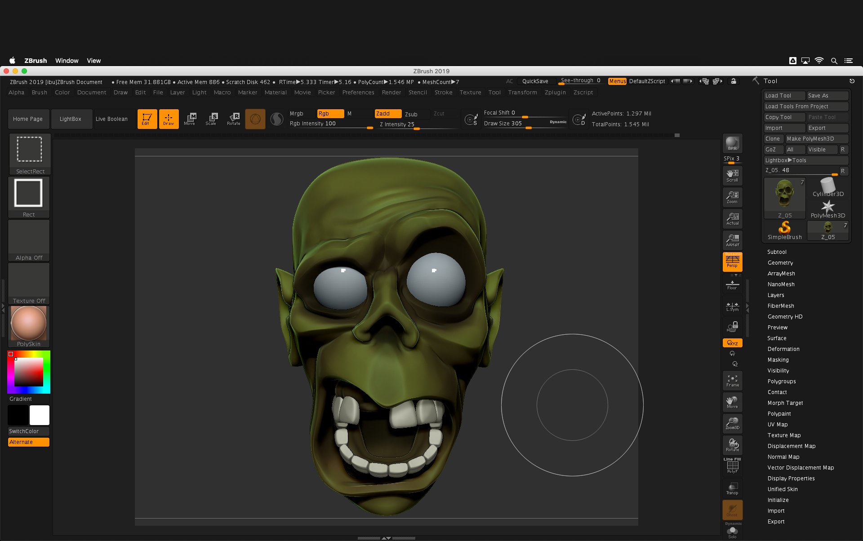
Task: Expand the Geometry section
Action: point(780,263)
